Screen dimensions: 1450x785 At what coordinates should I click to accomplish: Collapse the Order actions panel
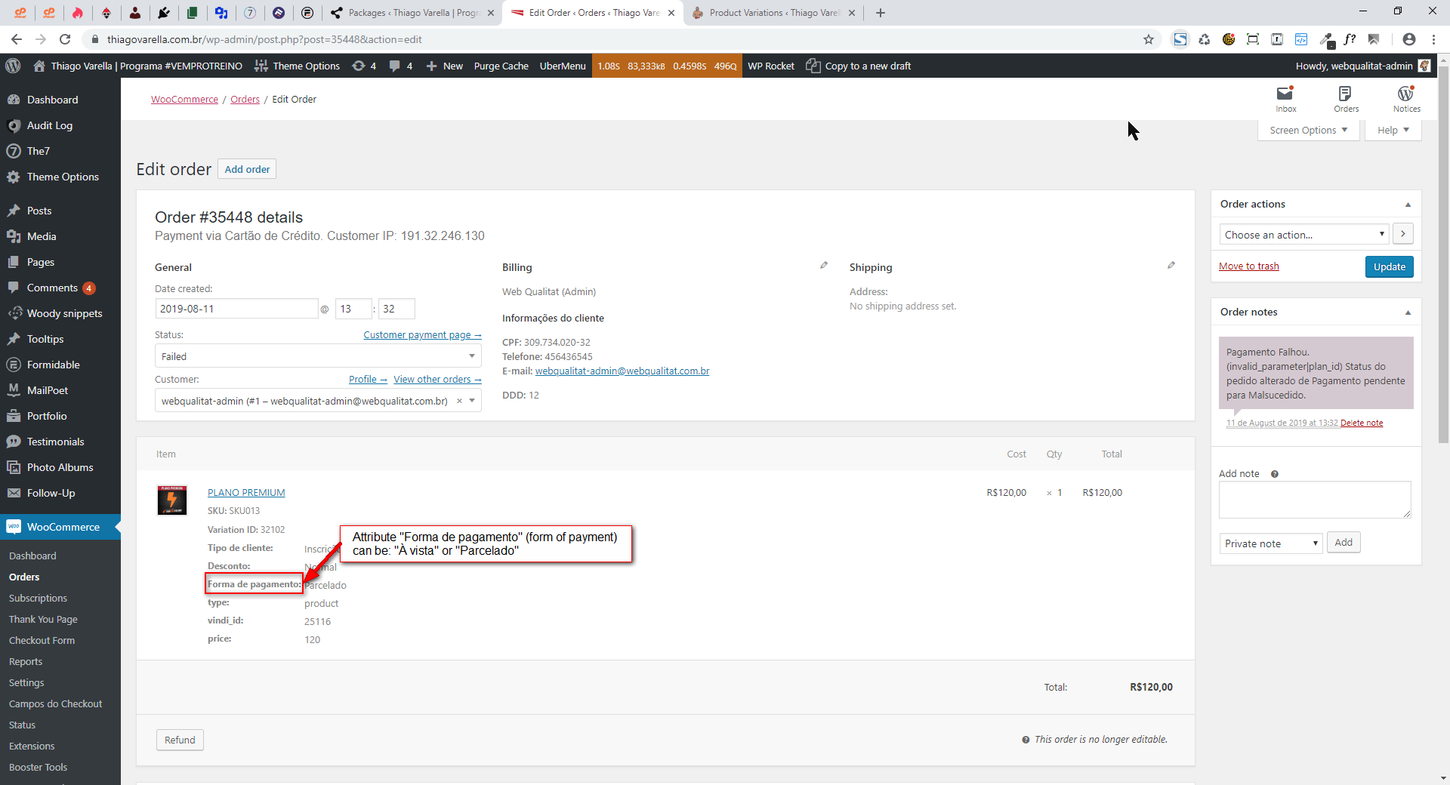click(x=1408, y=205)
